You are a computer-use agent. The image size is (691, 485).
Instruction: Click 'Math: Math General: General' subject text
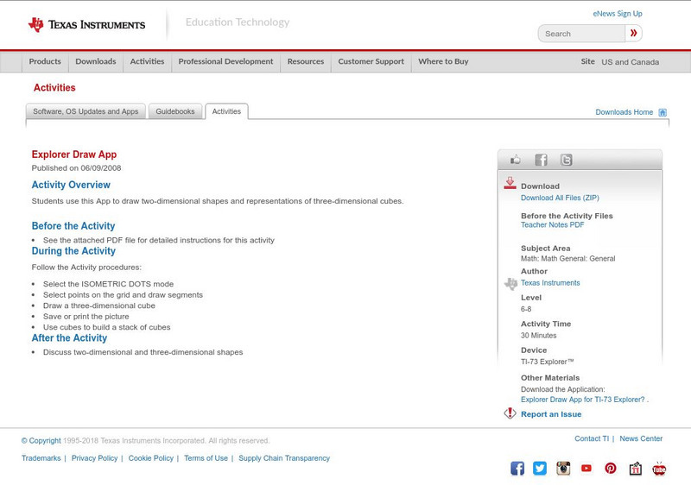click(x=568, y=259)
